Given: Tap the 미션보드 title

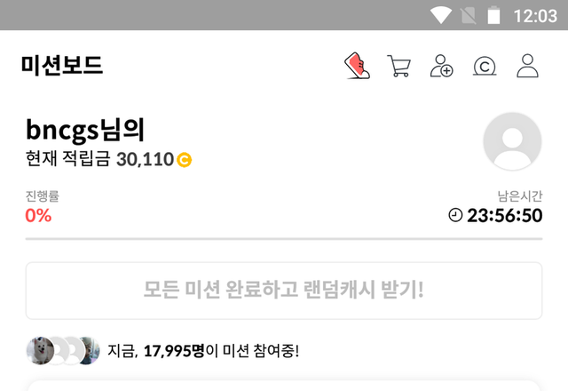Looking at the screenshot, I should coord(62,66).
